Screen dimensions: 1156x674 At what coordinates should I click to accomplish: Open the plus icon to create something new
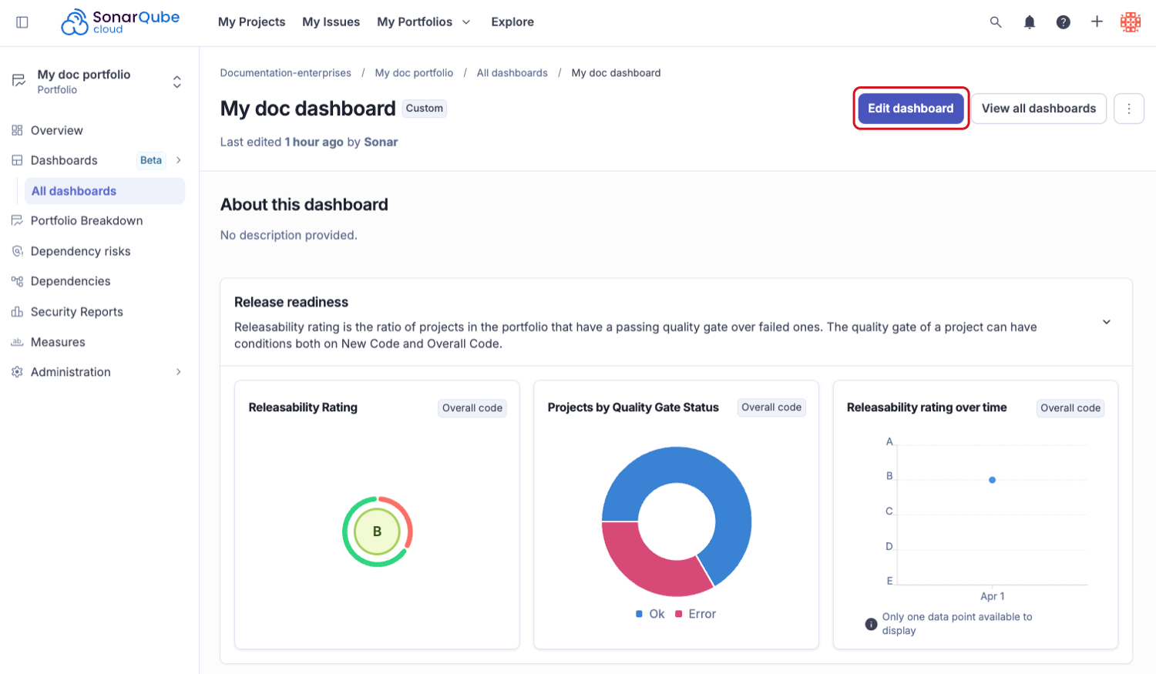tap(1097, 22)
